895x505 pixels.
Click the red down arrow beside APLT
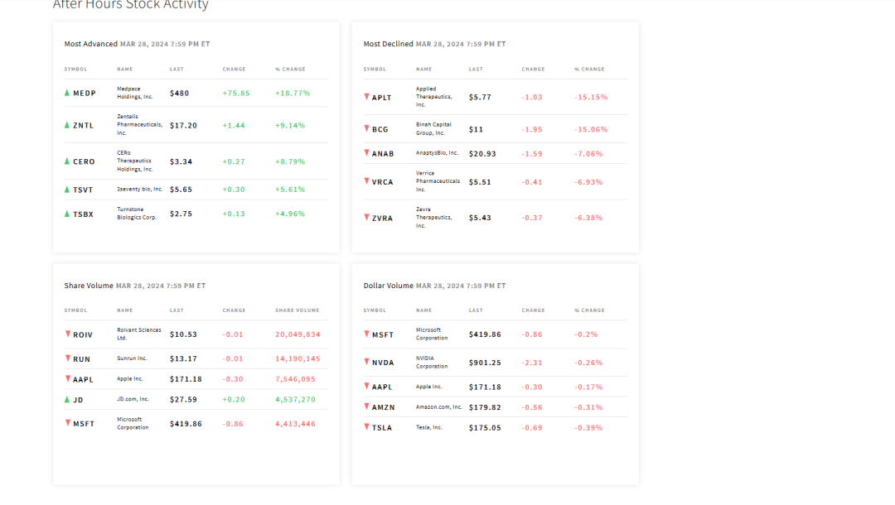tap(366, 97)
